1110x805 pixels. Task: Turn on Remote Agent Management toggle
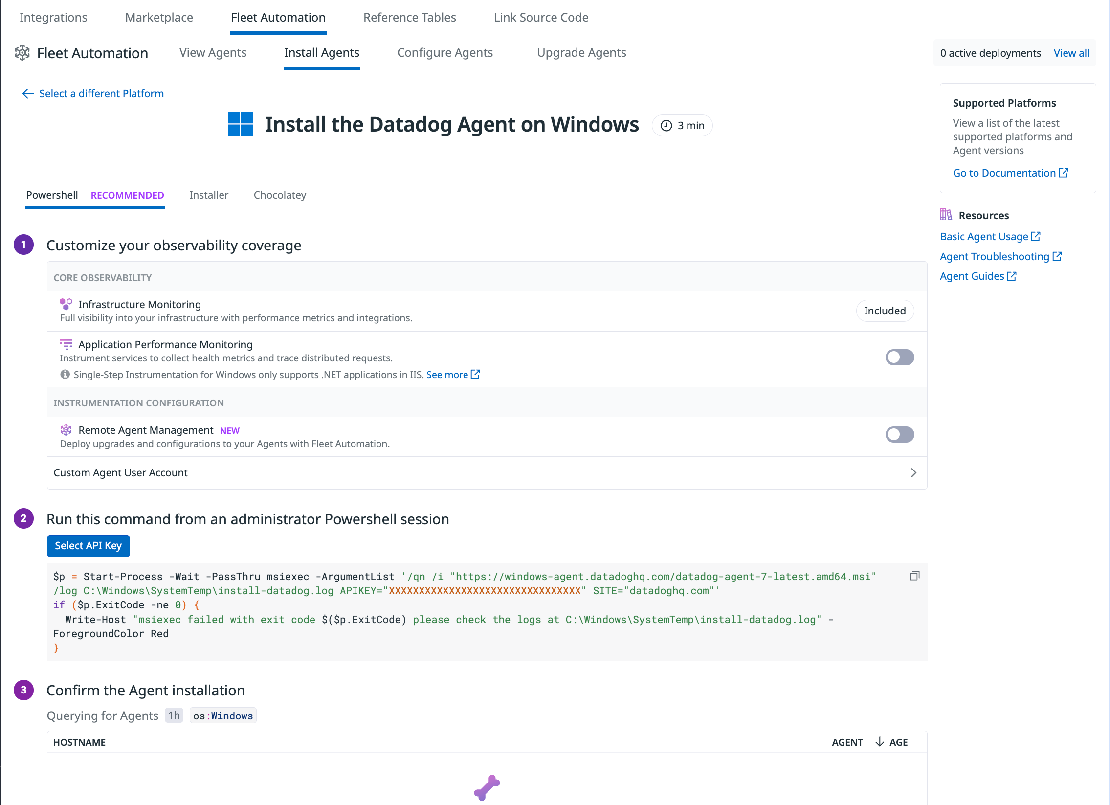pyautogui.click(x=899, y=435)
